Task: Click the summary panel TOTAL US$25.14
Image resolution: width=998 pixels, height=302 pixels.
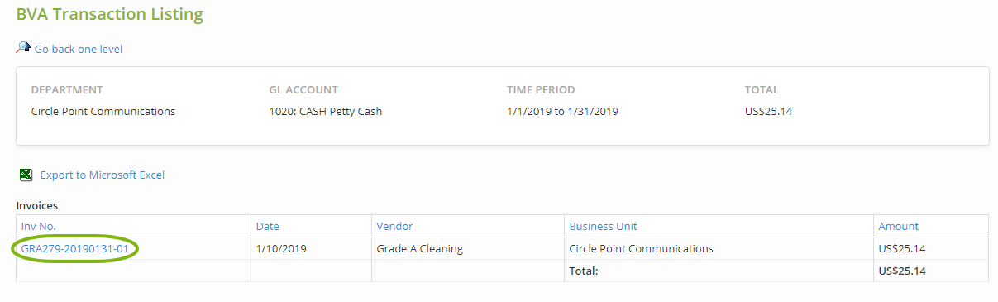Action: pyautogui.click(x=768, y=111)
